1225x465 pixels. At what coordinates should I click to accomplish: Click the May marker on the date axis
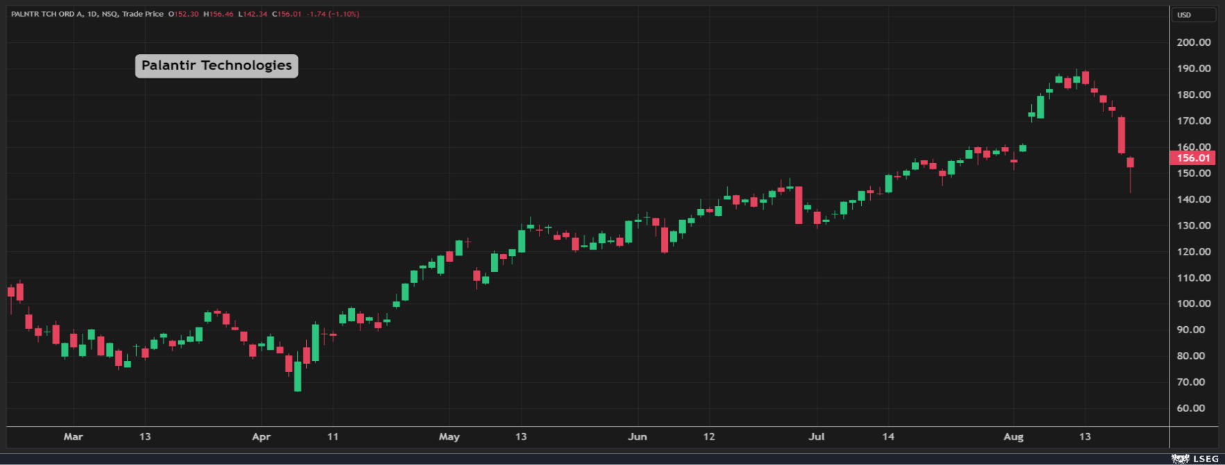pyautogui.click(x=449, y=437)
